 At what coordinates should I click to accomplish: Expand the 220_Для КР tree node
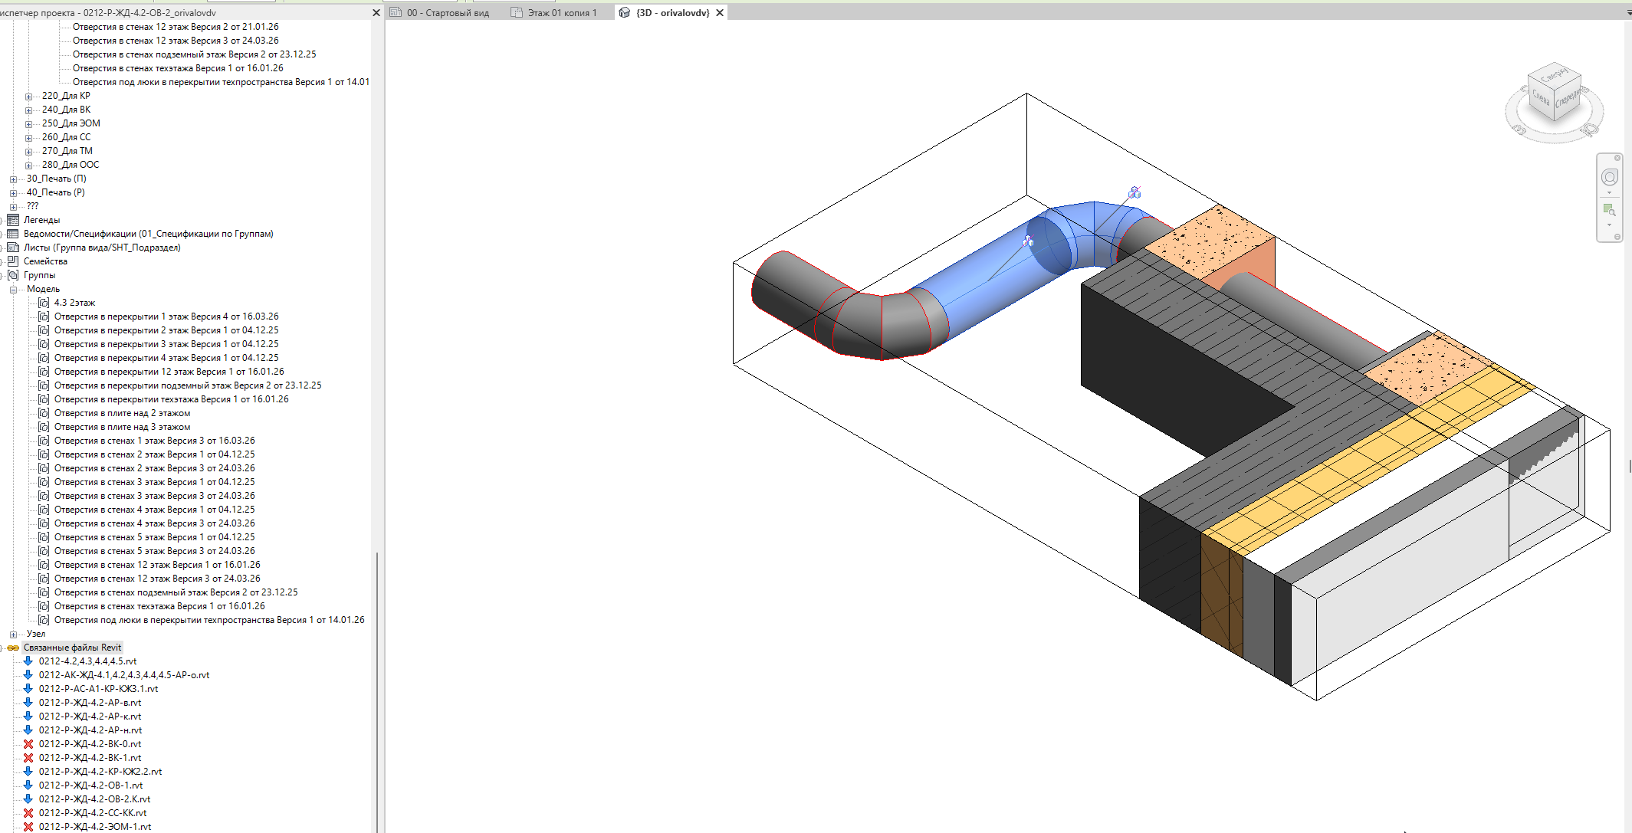tap(28, 97)
